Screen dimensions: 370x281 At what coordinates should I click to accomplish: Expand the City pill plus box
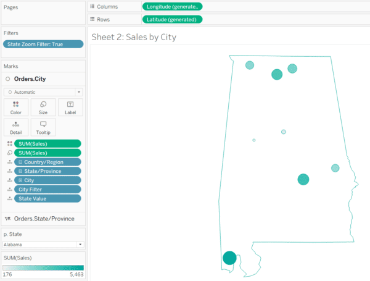[20, 180]
